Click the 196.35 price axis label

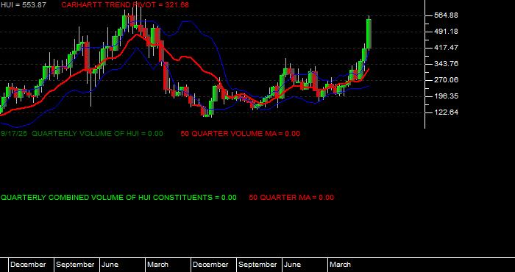446,96
